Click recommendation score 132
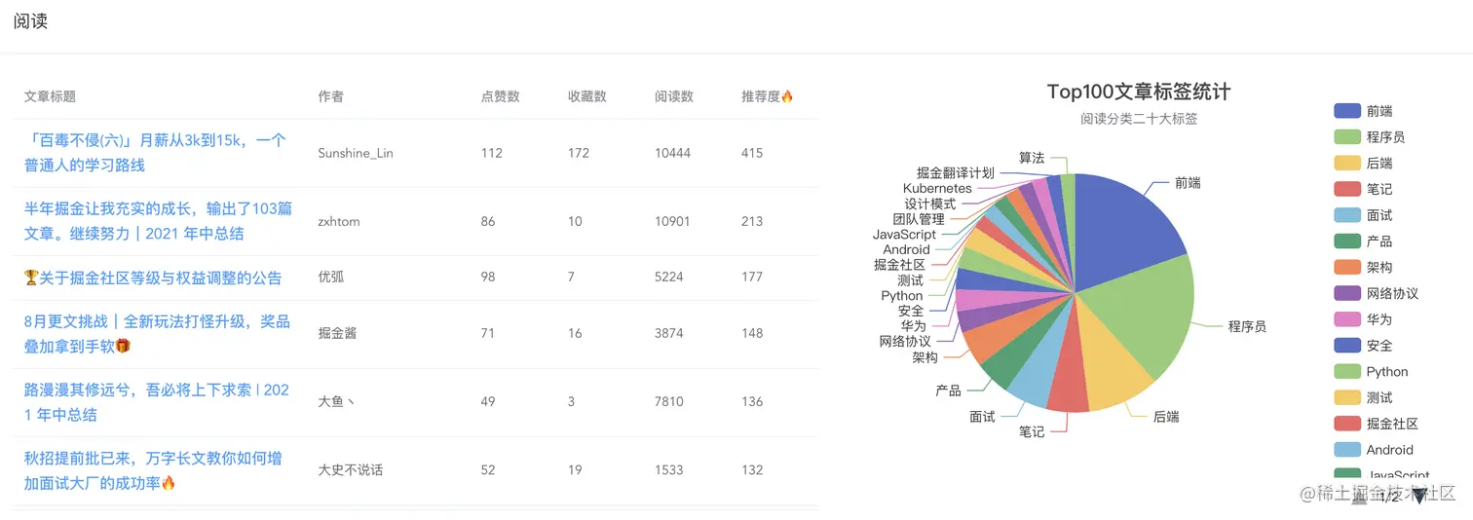Screen dimensions: 1473x520 (x=752, y=469)
